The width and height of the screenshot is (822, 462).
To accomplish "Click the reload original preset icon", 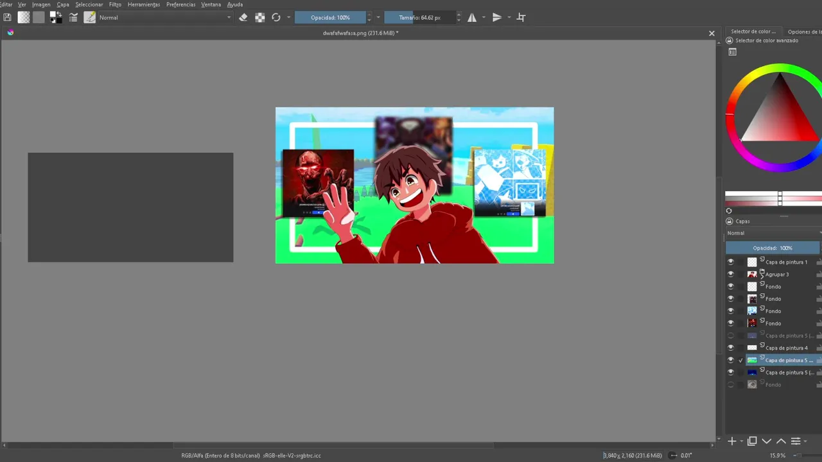I will (x=276, y=17).
